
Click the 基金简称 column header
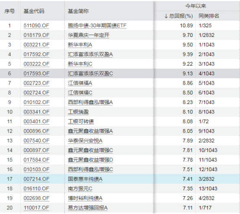coord(78,11)
